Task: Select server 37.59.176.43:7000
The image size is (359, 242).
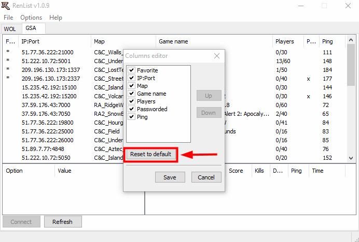Action: (46, 105)
